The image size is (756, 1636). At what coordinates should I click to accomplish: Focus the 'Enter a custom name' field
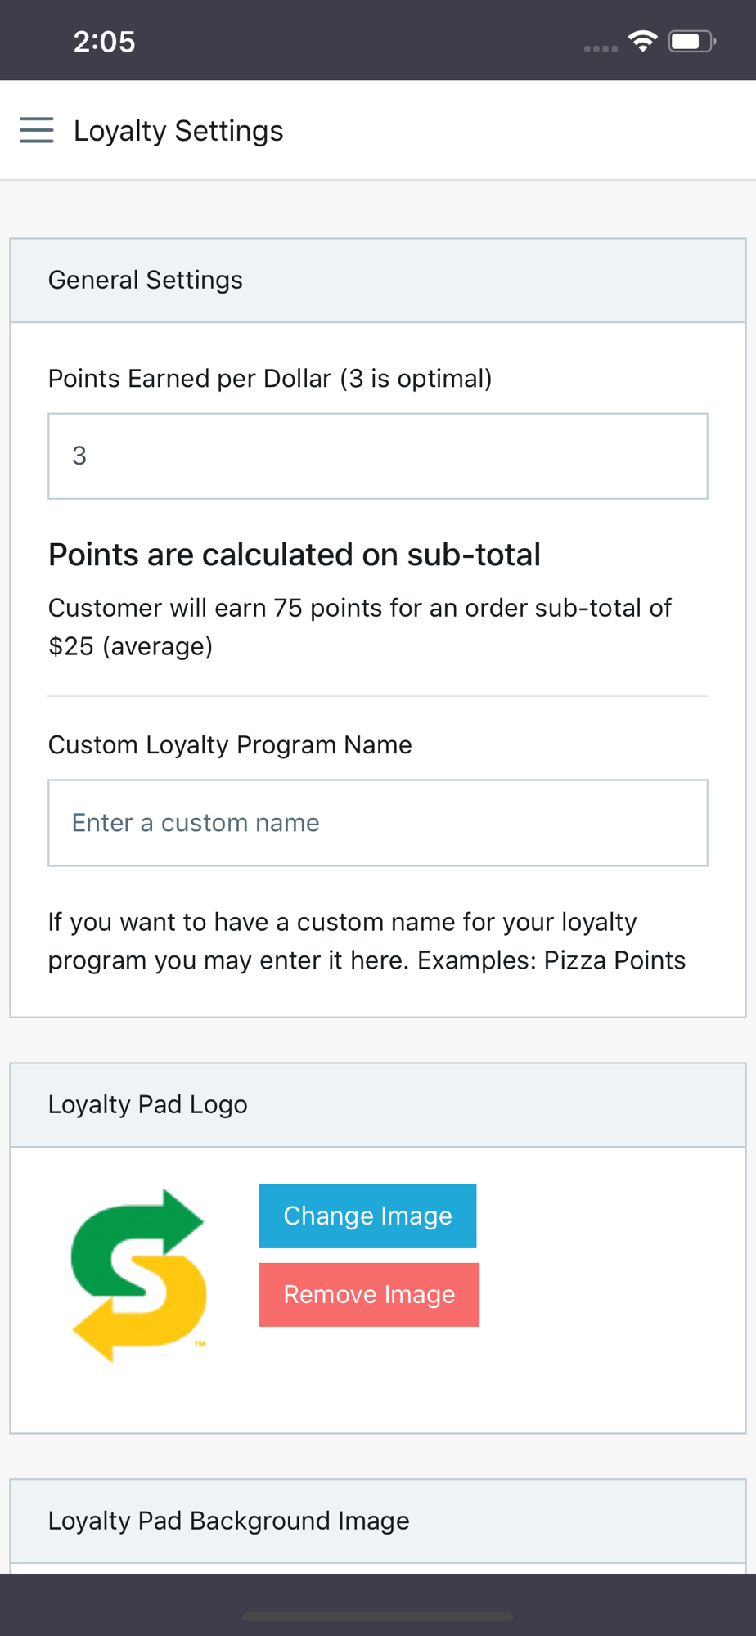[x=378, y=823]
